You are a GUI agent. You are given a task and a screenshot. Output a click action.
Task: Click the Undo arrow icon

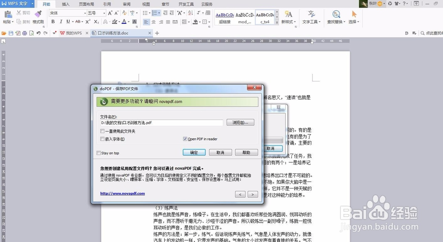coord(39,33)
